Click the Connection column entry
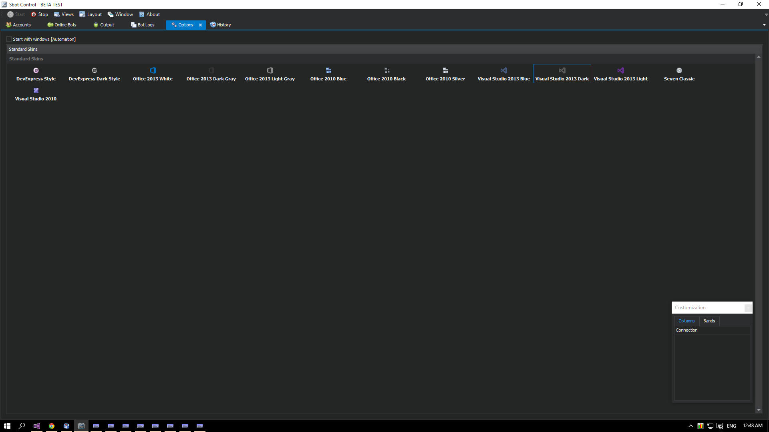This screenshot has width=769, height=432. 712,330
